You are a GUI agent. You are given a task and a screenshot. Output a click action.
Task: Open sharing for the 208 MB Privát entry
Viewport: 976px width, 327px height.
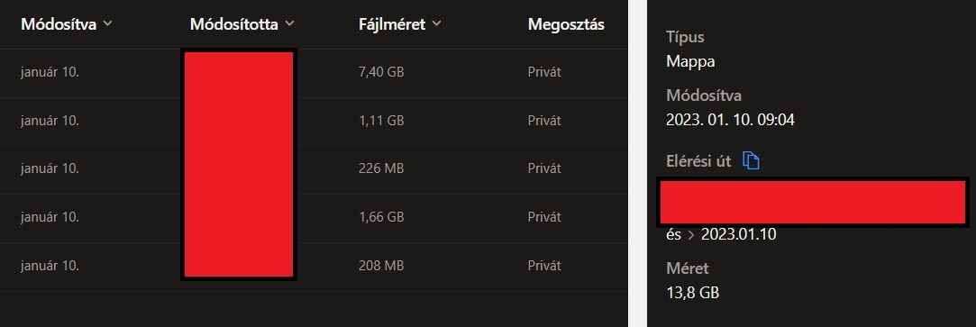[x=544, y=266]
